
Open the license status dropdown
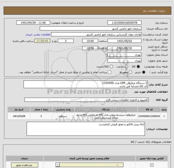(89, 165)
